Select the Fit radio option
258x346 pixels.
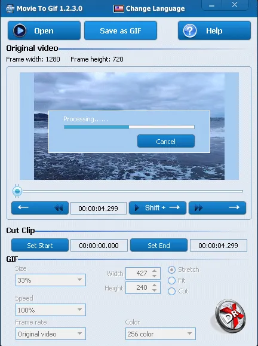(171, 280)
